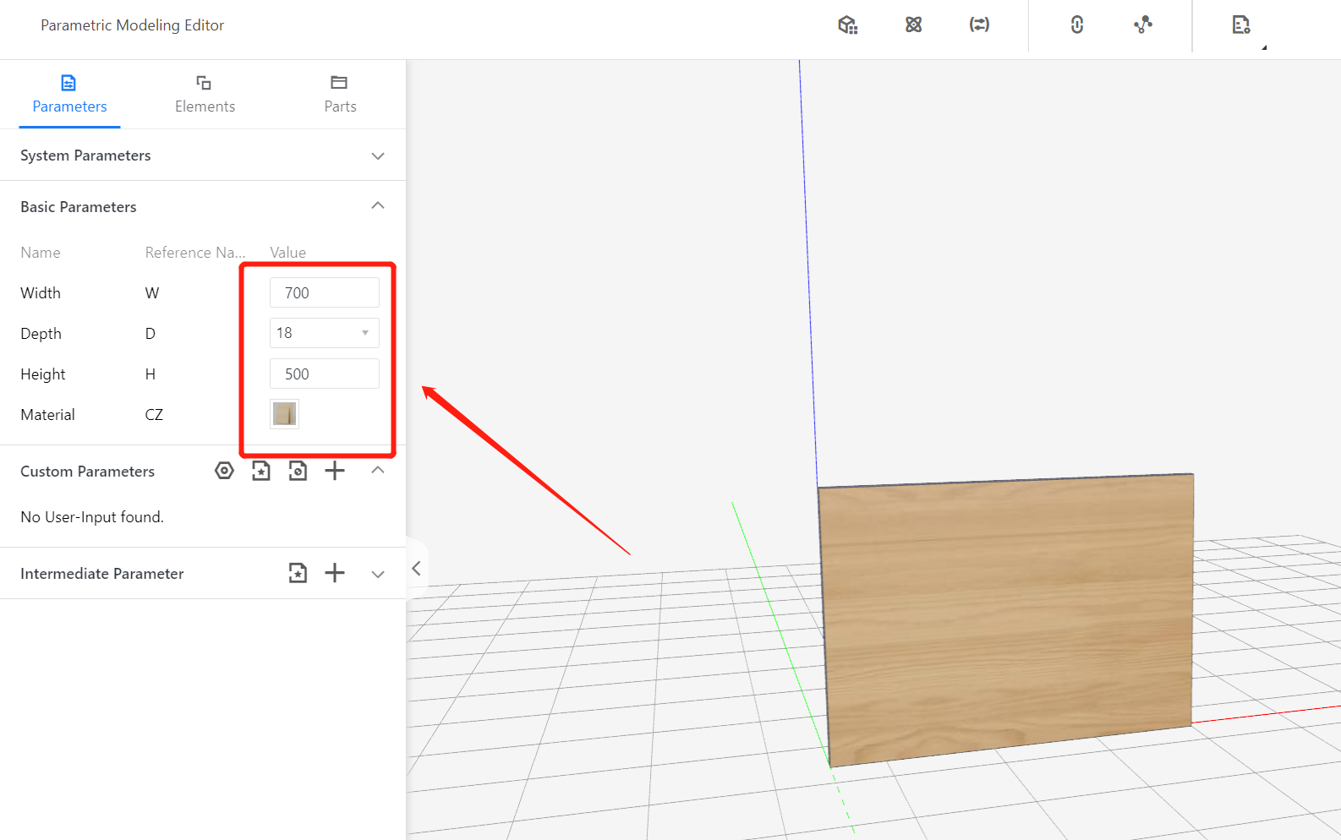Expand the System Parameters section
The image size is (1341, 840).
378,156
